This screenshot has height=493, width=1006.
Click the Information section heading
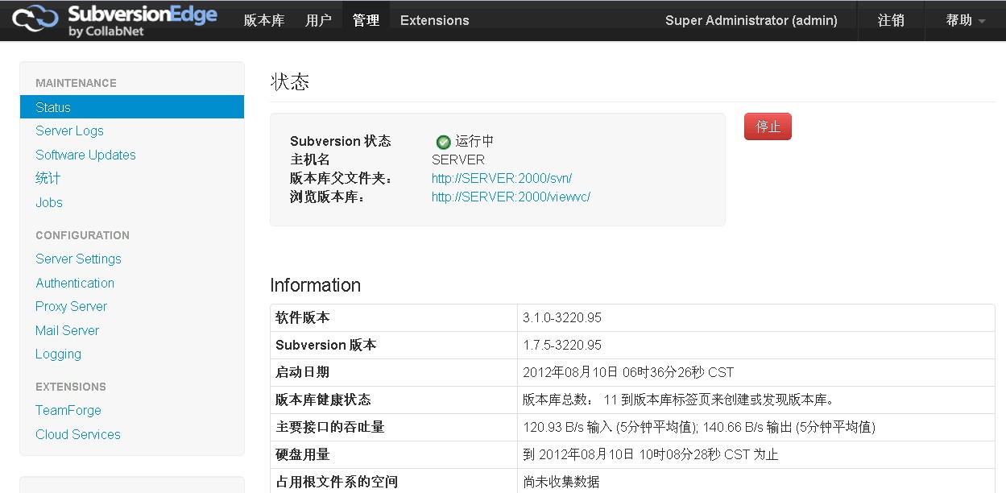(316, 285)
